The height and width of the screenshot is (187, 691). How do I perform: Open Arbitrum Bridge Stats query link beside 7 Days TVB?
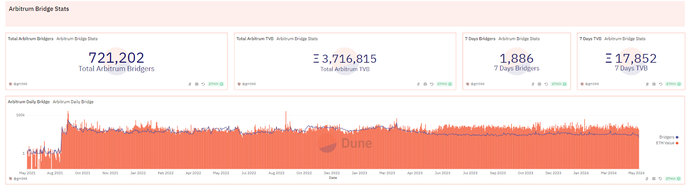pos(625,39)
